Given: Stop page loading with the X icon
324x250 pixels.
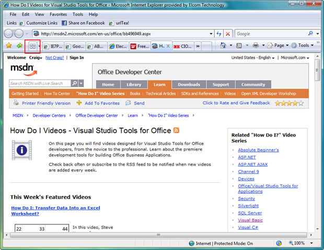Looking at the screenshot, I should click(228, 34).
